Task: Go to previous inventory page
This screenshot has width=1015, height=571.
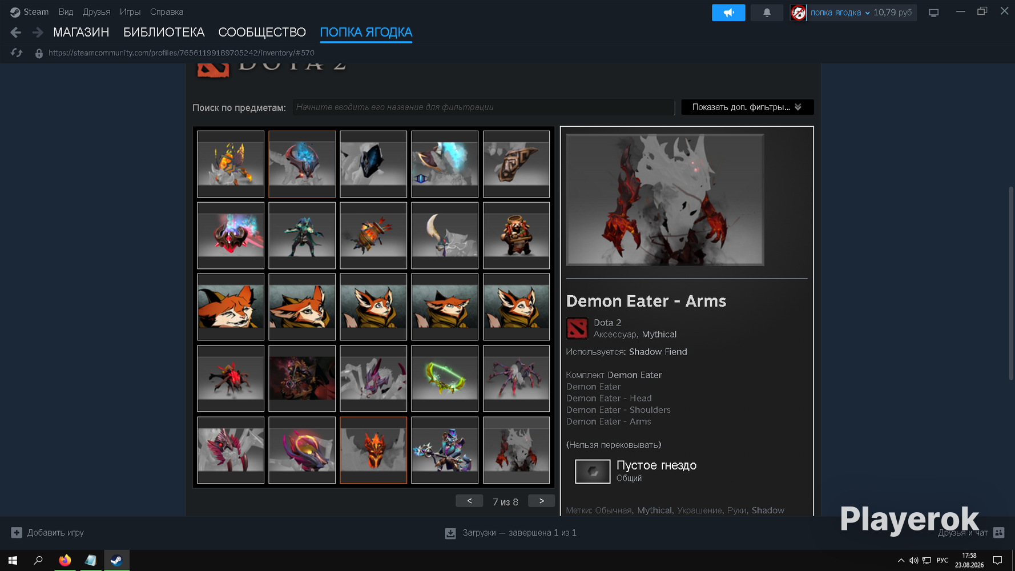Action: point(469,501)
